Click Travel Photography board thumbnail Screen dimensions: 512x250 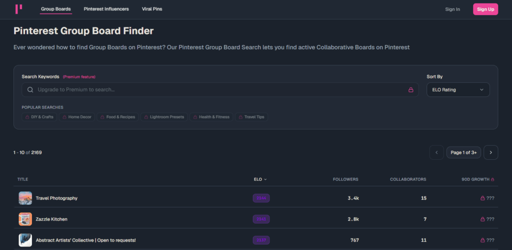click(25, 198)
